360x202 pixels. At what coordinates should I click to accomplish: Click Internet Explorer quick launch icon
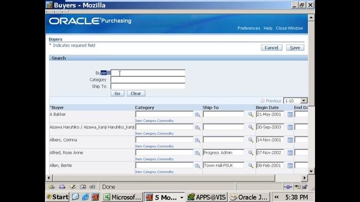click(85, 197)
